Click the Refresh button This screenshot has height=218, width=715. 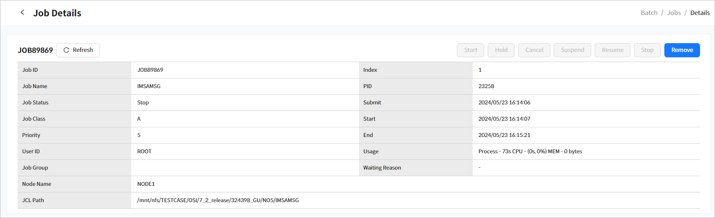78,50
